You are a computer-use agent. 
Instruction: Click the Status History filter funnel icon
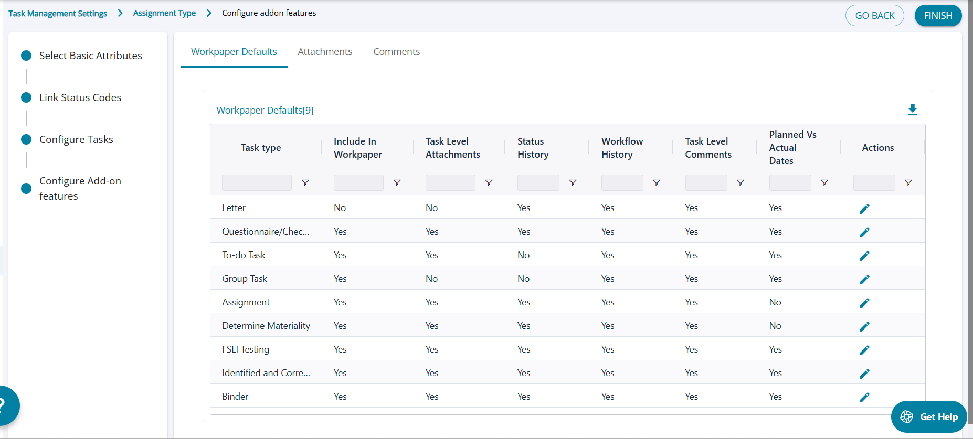point(573,183)
